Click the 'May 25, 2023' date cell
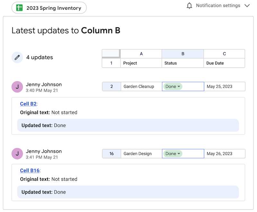Image resolution: width=257 pixels, height=212 pixels. 225,86
